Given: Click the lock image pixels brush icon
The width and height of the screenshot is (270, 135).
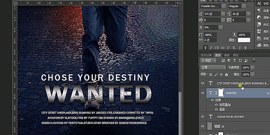Looking at the screenshot, I should click(216, 75).
